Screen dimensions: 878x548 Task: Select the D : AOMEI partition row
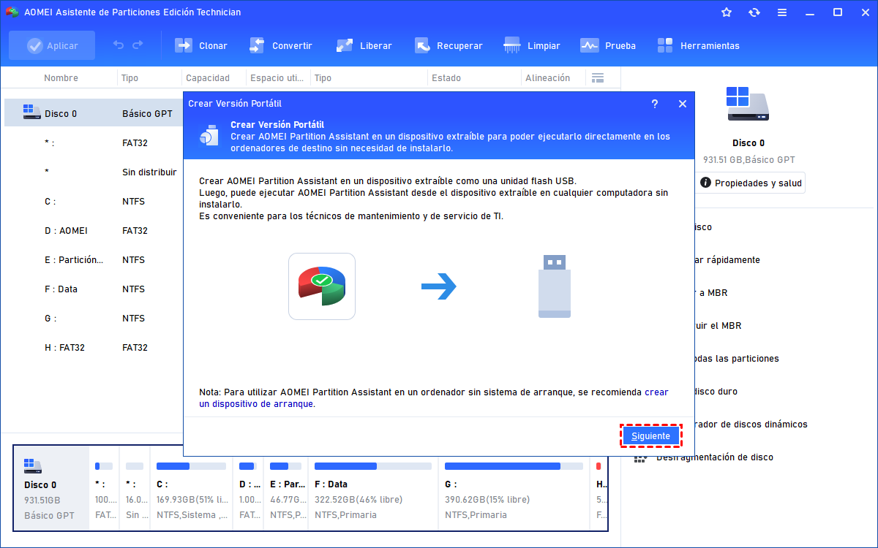click(x=94, y=230)
